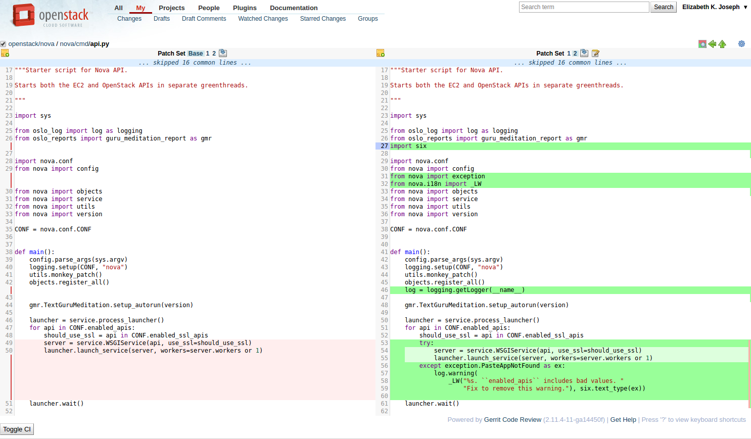
Task: Click the green up arrow to change
Action: coord(722,44)
